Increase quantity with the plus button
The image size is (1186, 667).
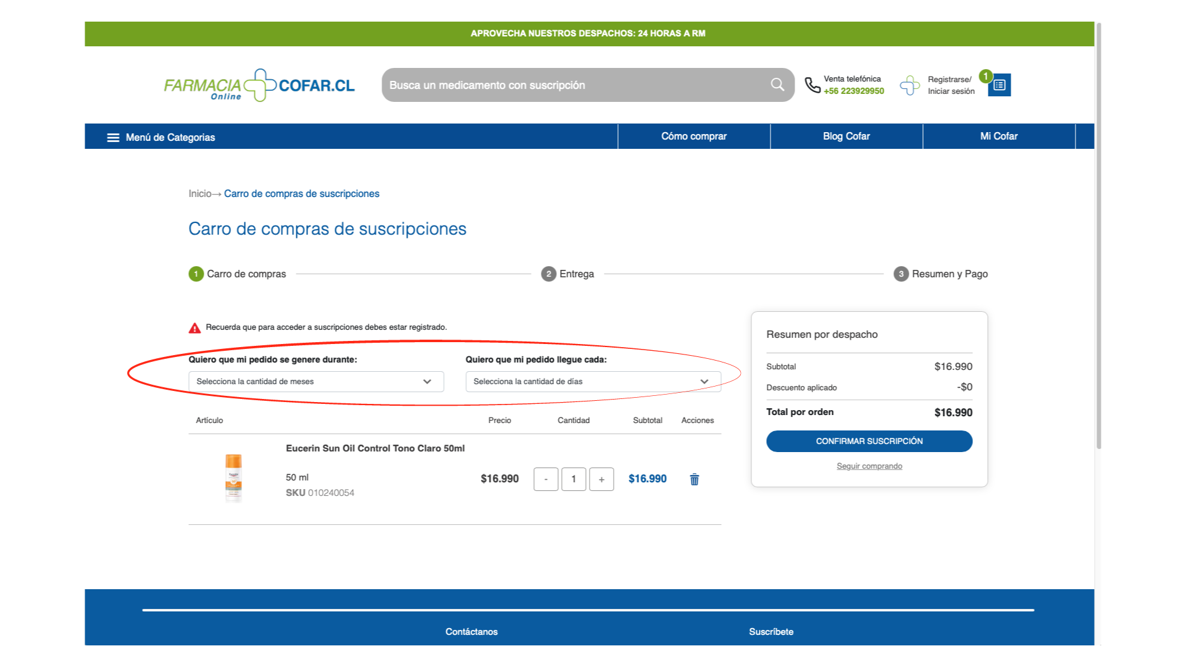click(x=601, y=479)
